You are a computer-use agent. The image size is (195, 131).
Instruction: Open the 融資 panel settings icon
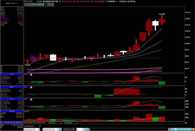click(31, 74)
